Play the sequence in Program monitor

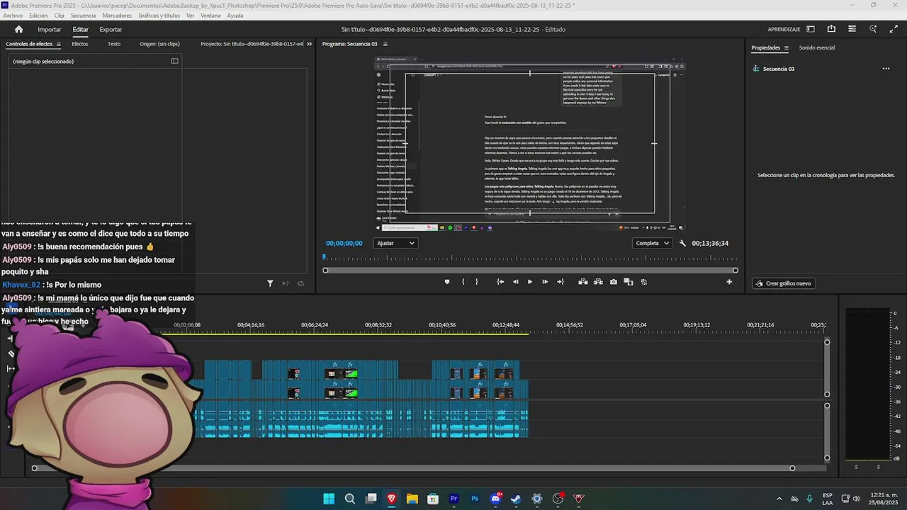[x=529, y=282]
